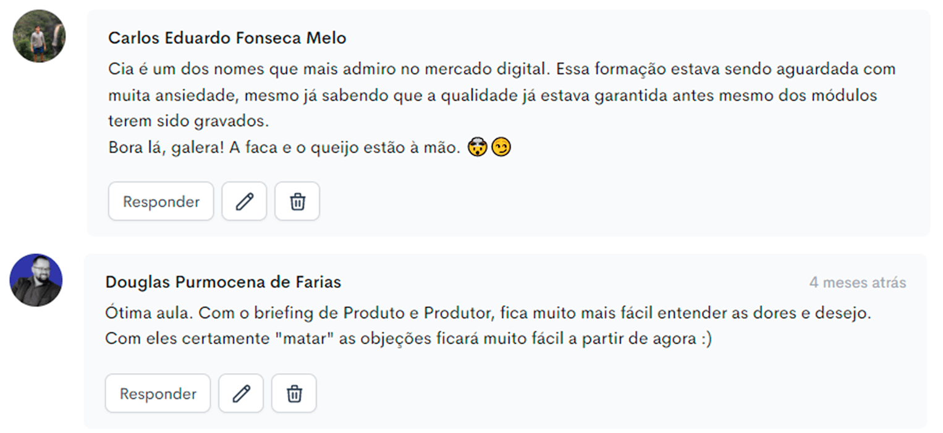Edit Carlos Eduardo's comment with pencil icon
943x433 pixels.
pos(244,201)
